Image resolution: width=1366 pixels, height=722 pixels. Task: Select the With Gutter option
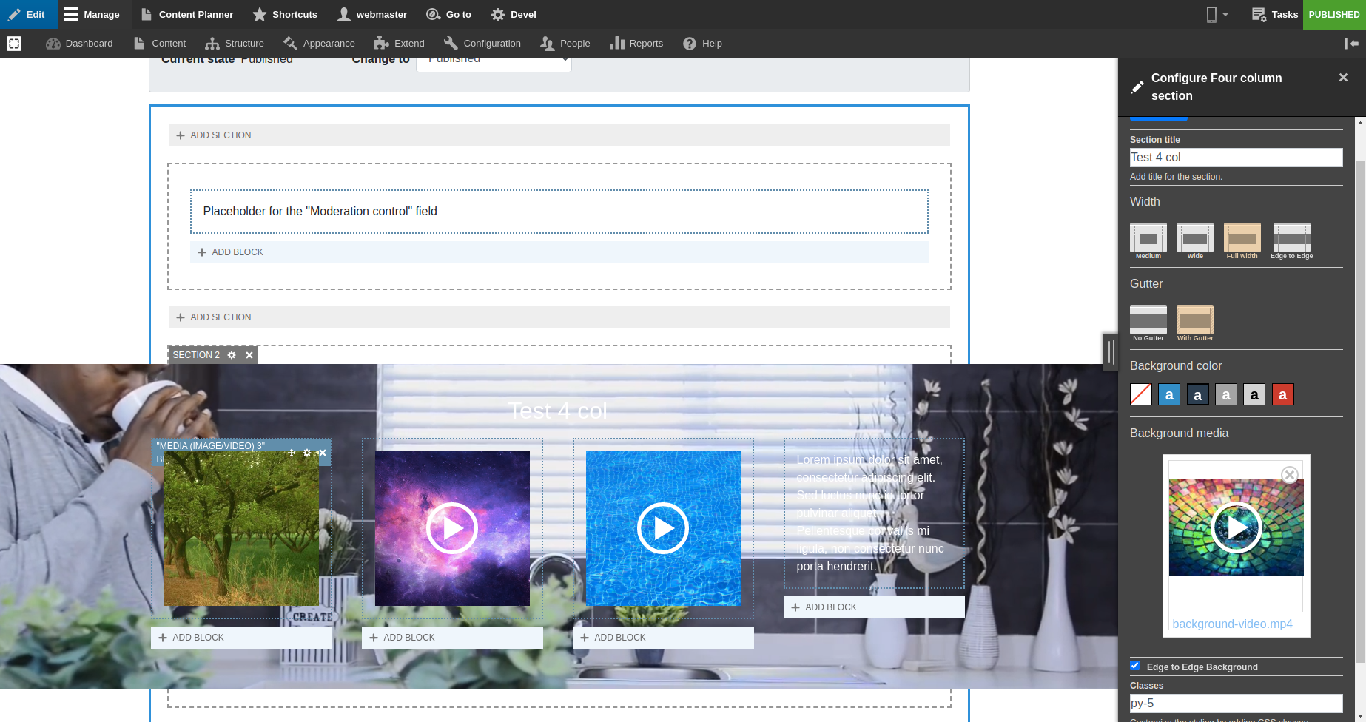pyautogui.click(x=1194, y=320)
